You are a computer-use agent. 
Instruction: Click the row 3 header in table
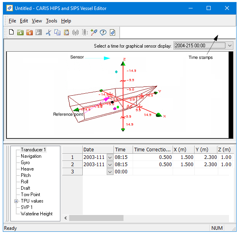[72, 172]
